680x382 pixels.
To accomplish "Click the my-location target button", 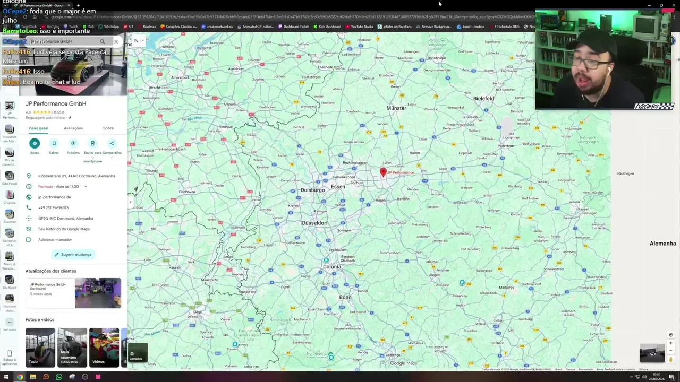I will (x=671, y=335).
